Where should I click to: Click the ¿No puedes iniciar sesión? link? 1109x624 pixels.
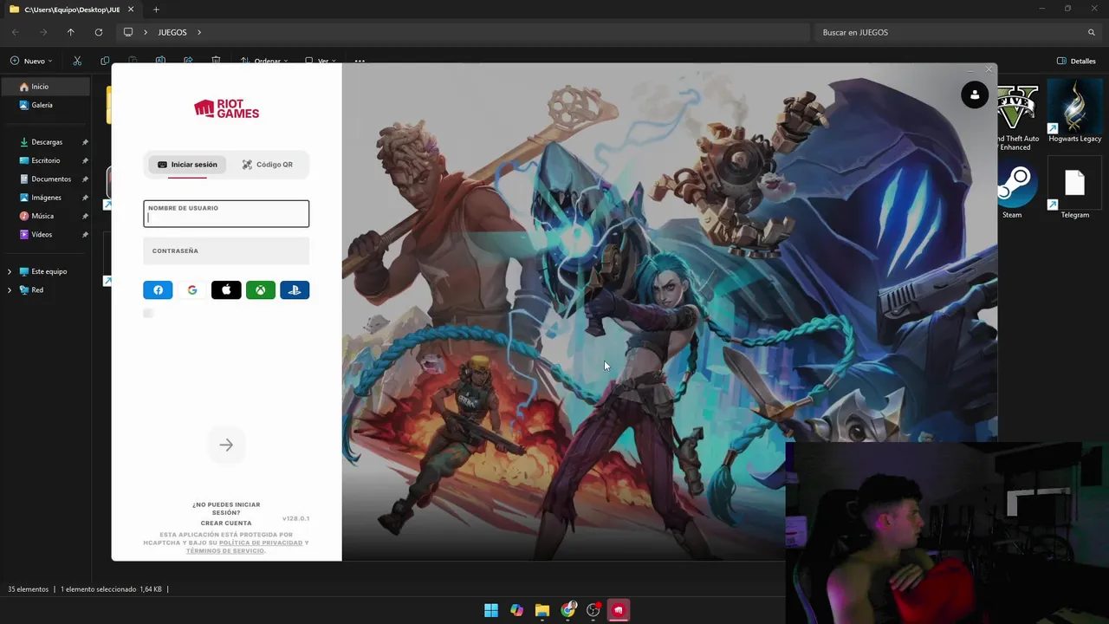[x=226, y=509]
